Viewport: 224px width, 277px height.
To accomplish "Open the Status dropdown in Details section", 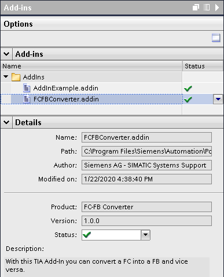I will [x=145, y=235].
